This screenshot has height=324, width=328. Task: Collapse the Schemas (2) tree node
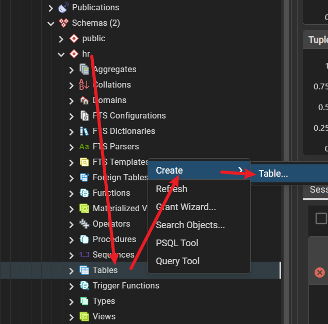click(51, 23)
